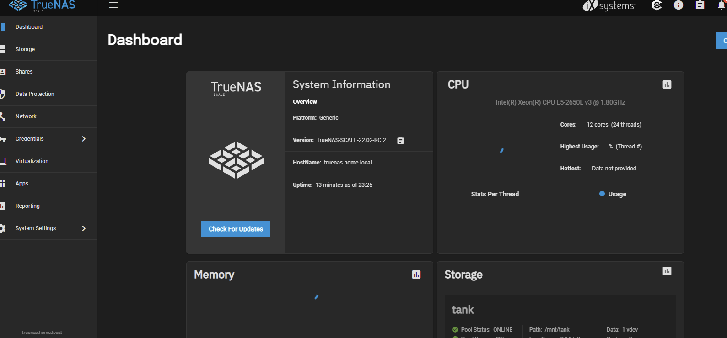This screenshot has height=338, width=727.
Task: Click the Uptime 13 minutes text
Action: coord(333,185)
